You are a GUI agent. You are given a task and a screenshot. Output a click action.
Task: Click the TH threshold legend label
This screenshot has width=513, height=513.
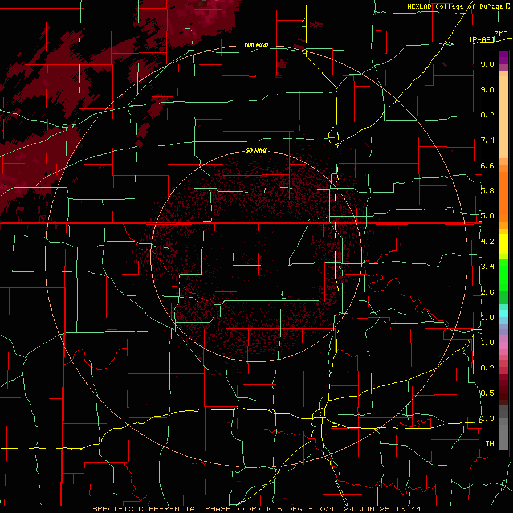[x=490, y=444]
